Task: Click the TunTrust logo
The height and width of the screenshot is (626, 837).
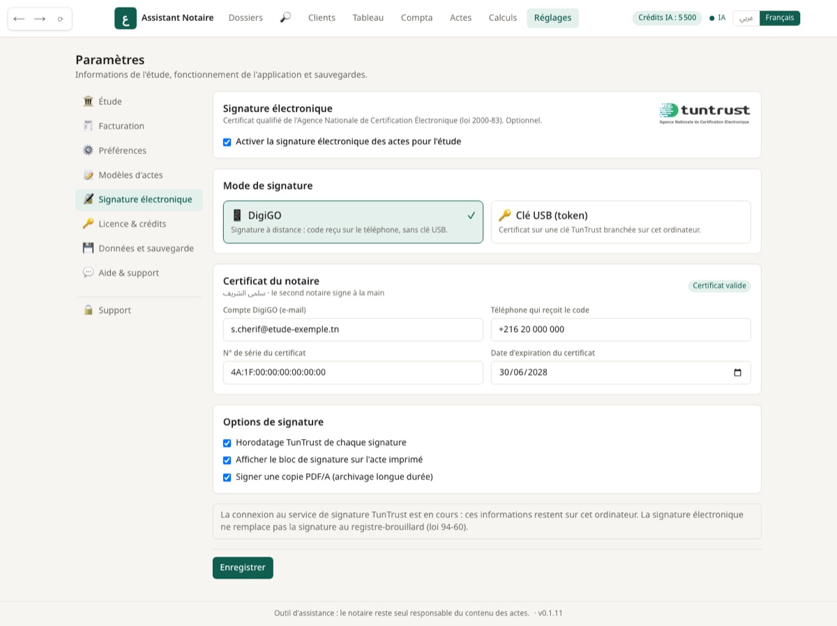Action: (x=704, y=114)
